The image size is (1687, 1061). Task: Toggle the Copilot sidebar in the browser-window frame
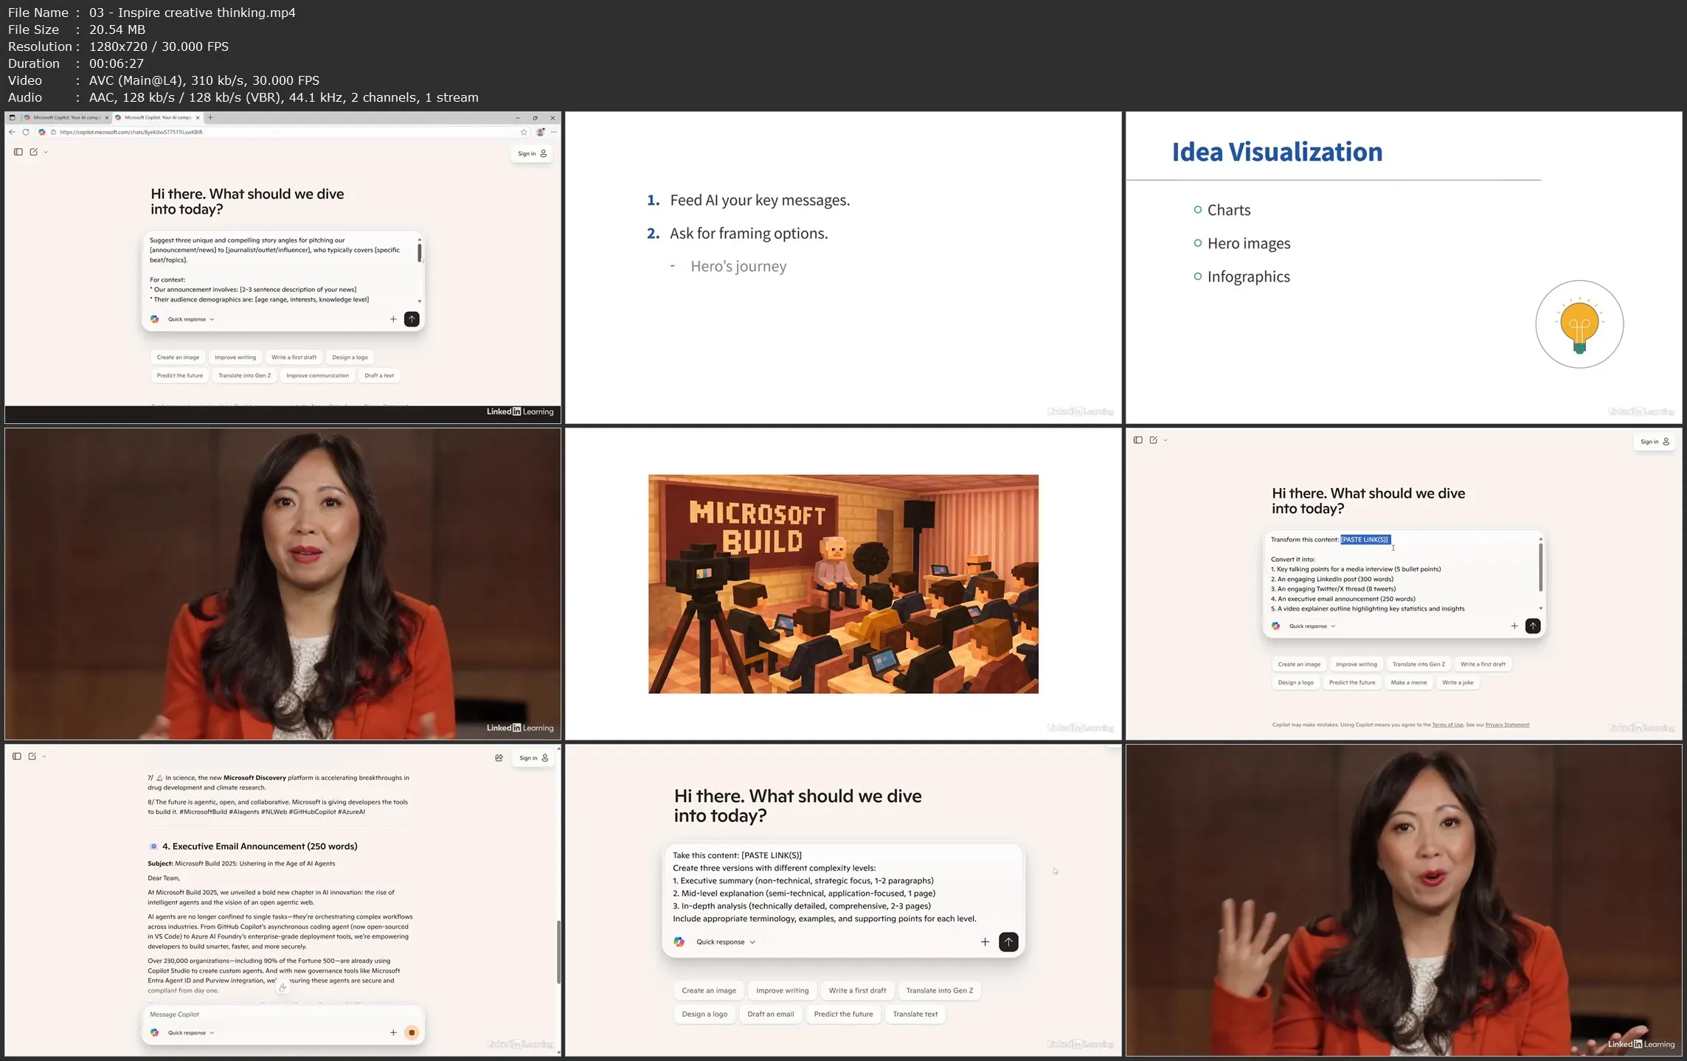18,152
